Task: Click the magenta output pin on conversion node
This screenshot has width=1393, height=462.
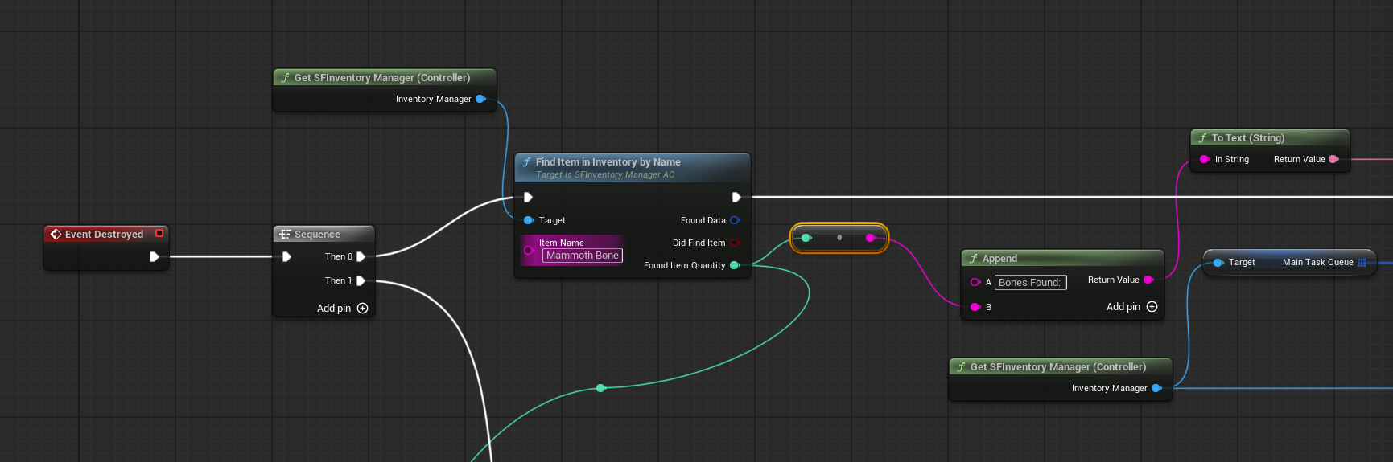Action: 870,238
